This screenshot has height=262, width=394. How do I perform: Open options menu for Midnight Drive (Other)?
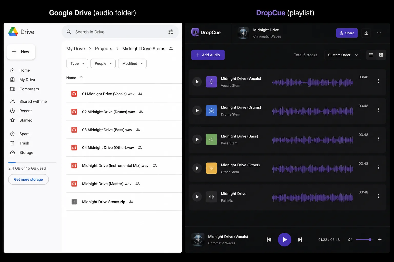pos(378,167)
